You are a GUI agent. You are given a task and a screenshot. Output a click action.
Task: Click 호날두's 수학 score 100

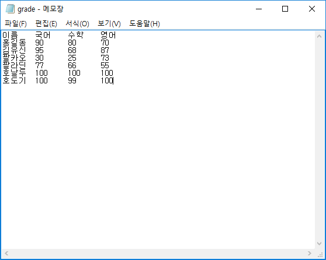(74, 73)
